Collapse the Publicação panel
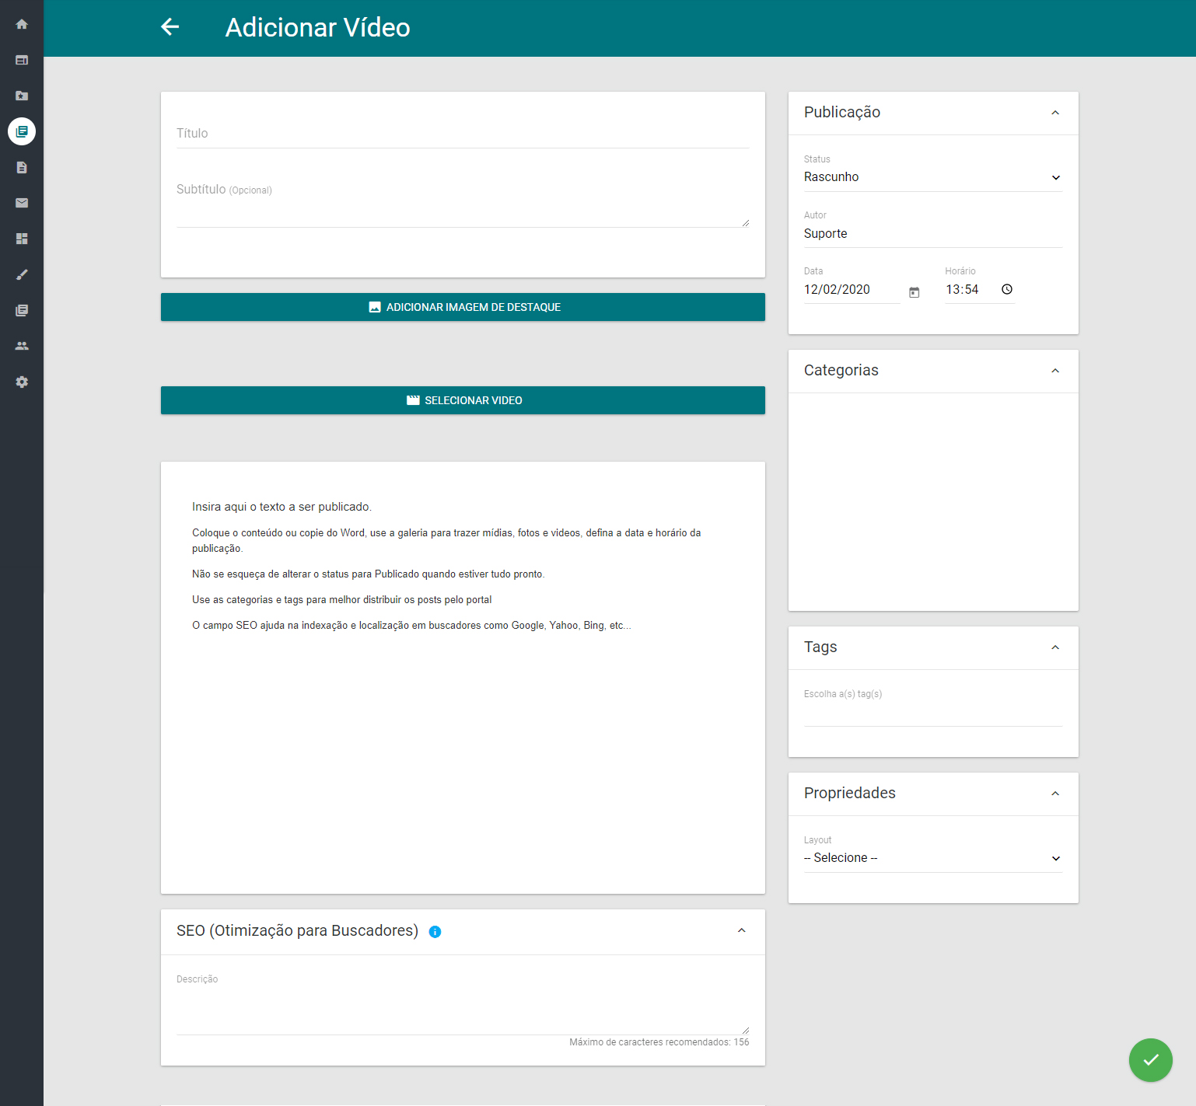This screenshot has width=1196, height=1106. point(1055,113)
